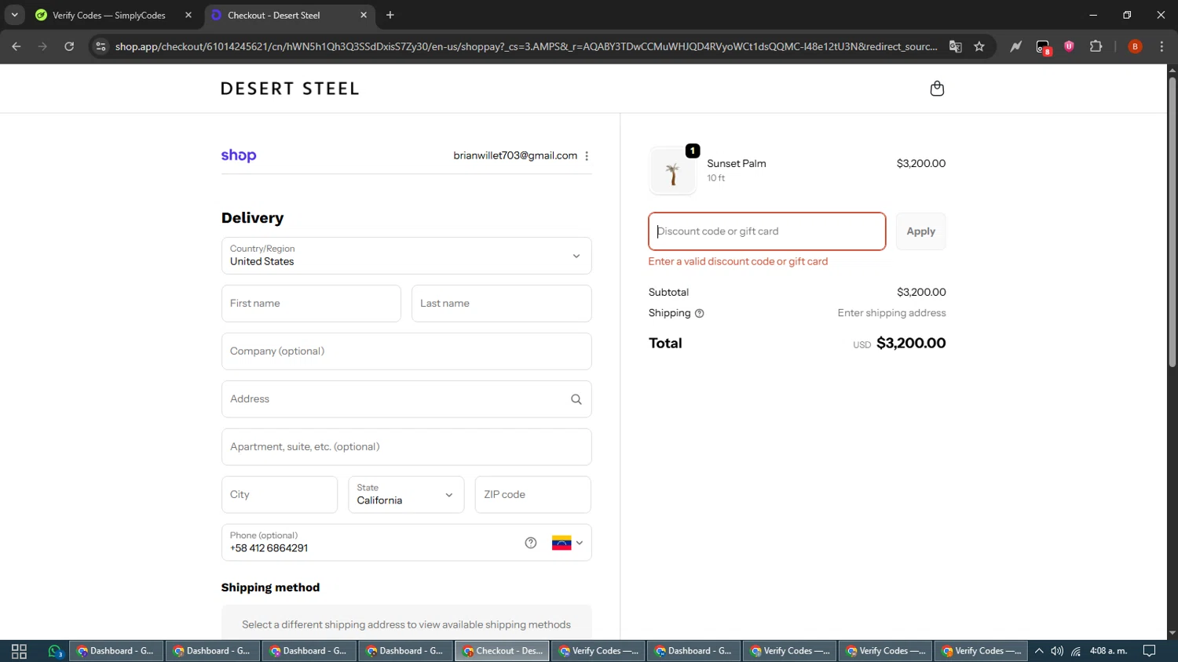Click the Shipping method heading
The width and height of the screenshot is (1178, 662).
point(270,587)
